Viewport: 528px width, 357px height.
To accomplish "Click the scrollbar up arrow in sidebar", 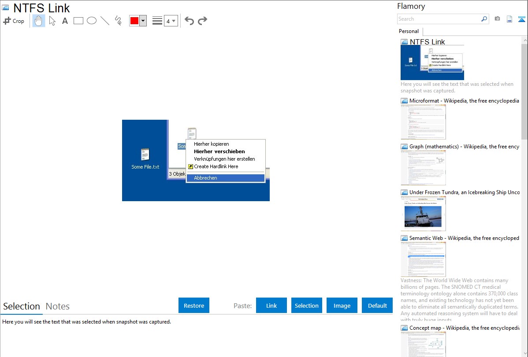I will coord(524,40).
